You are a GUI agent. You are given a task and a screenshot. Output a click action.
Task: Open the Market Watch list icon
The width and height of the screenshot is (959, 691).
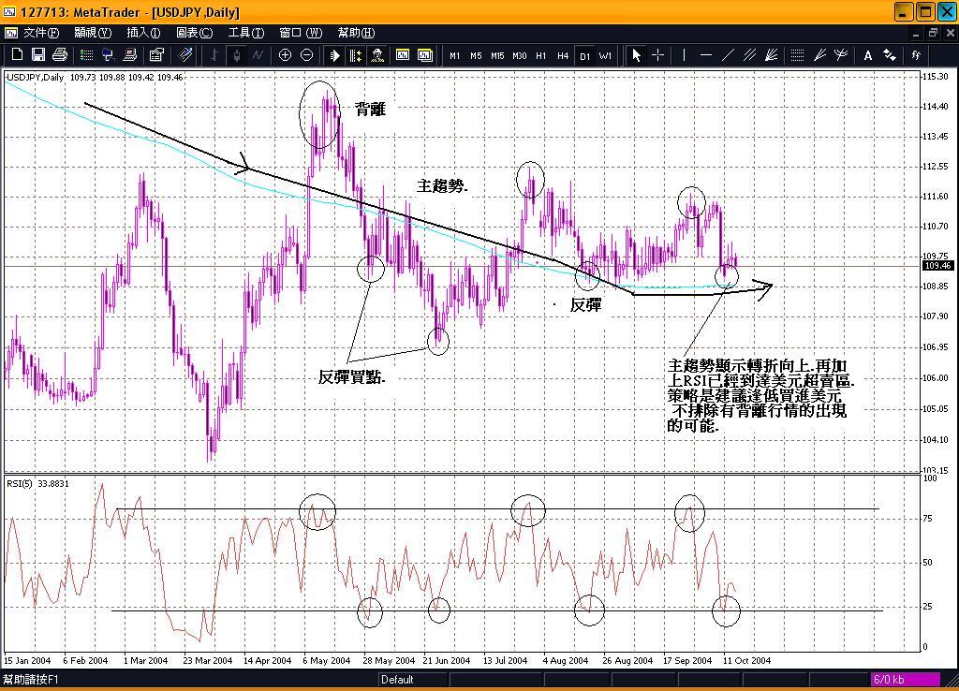(87, 55)
